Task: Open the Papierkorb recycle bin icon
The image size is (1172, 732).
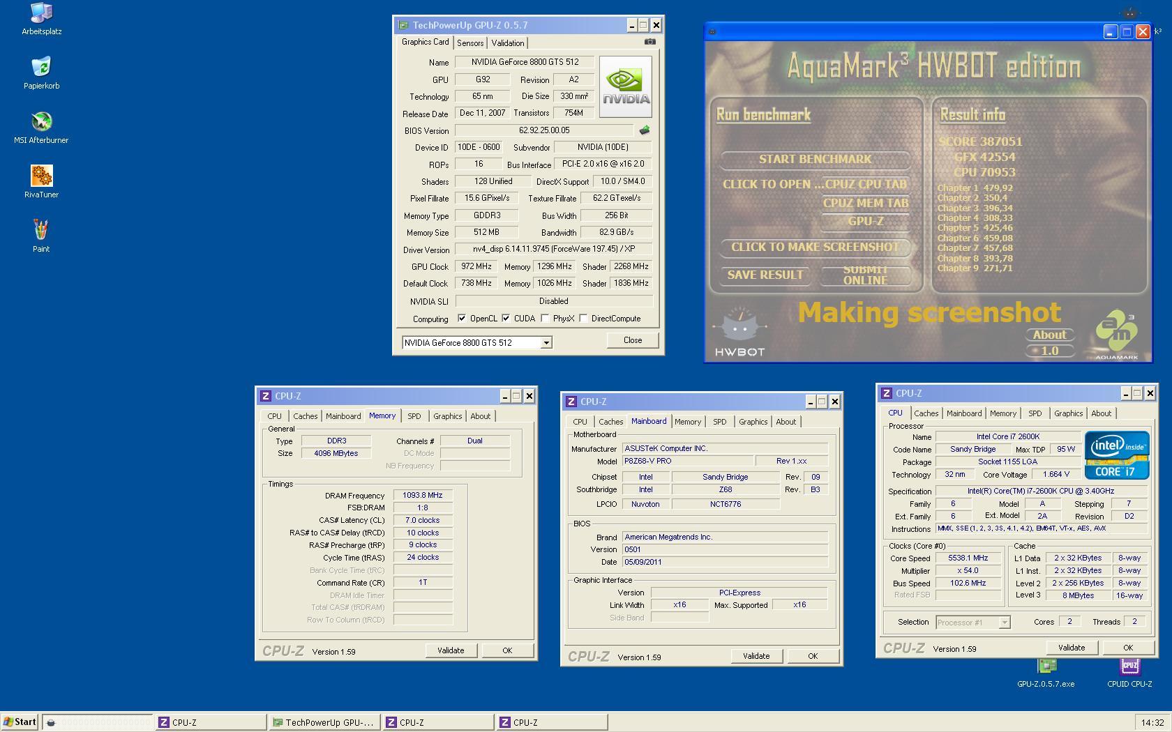Action: pyautogui.click(x=41, y=73)
